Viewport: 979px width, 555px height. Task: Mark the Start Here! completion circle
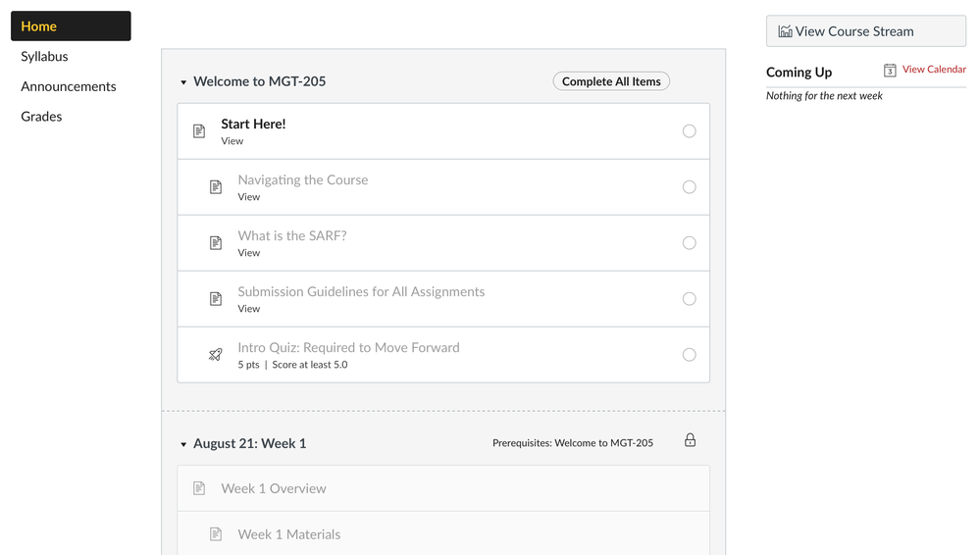coord(690,131)
